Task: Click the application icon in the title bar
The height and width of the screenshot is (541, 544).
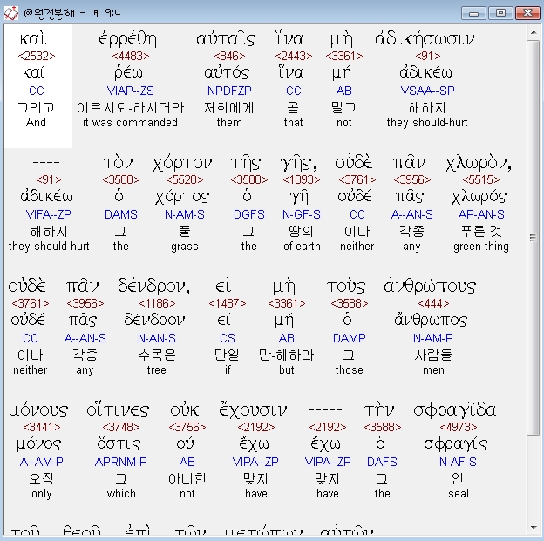Action: [10, 13]
